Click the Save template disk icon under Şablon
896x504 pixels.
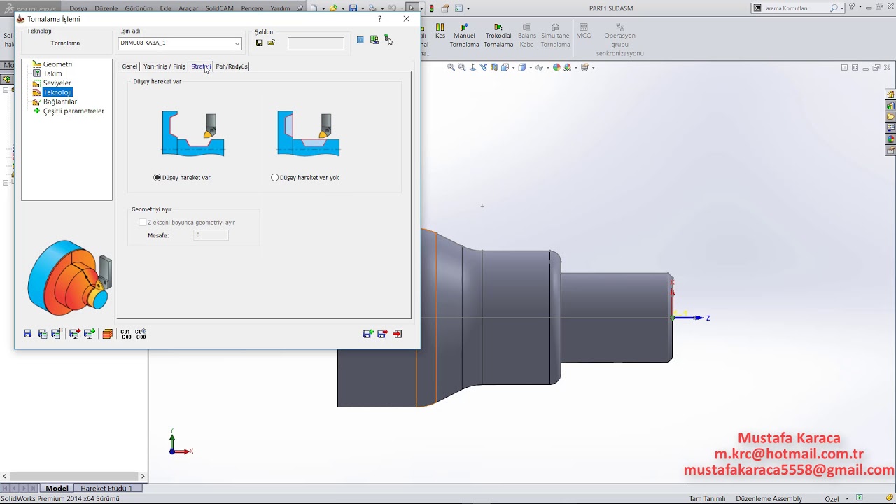(x=259, y=43)
